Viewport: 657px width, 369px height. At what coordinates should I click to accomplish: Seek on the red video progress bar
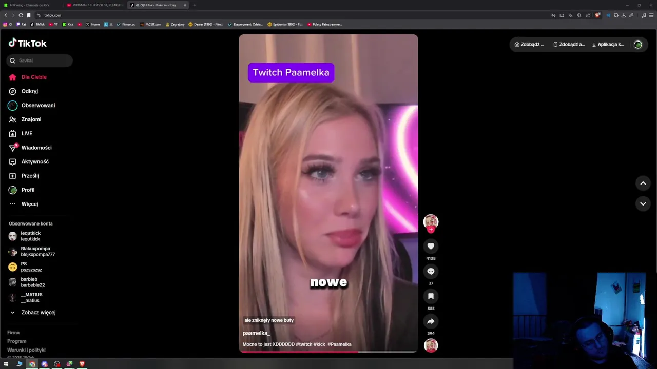click(x=328, y=352)
